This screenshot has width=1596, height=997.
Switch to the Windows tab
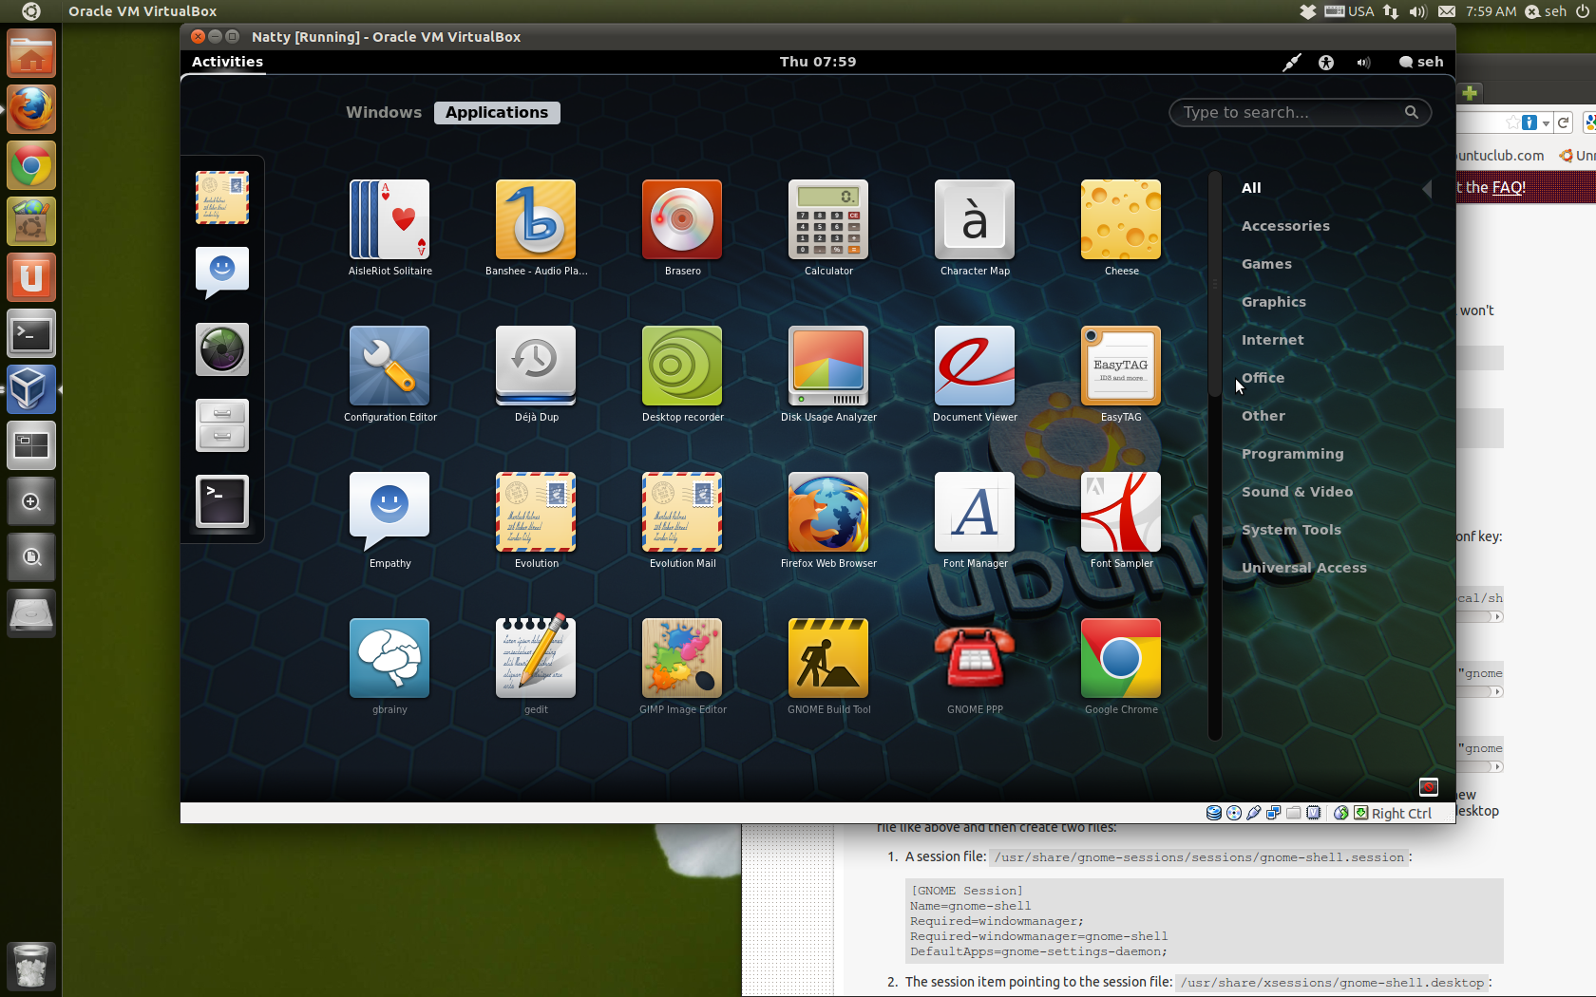384,113
